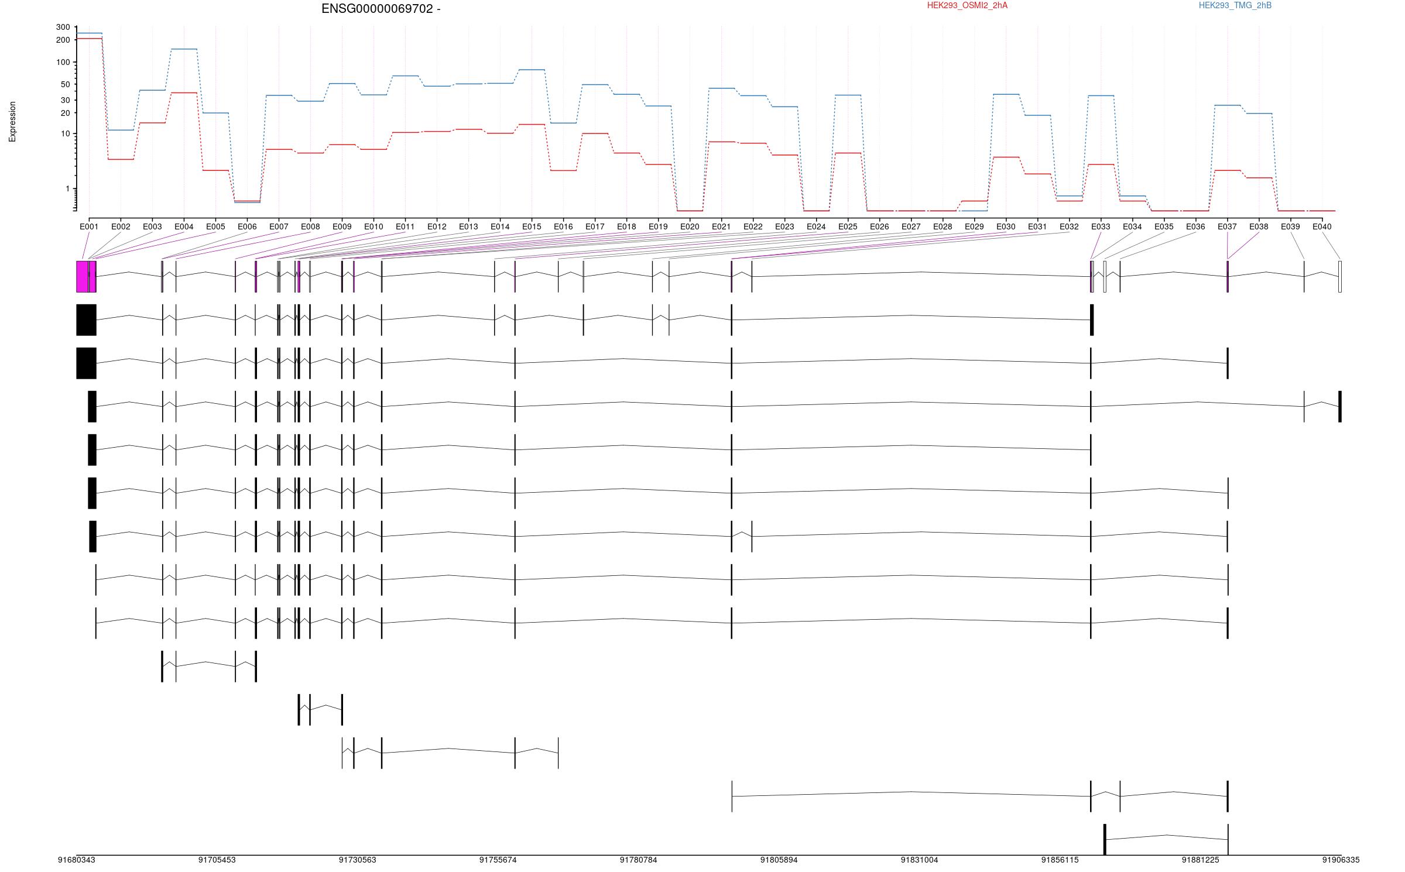The width and height of the screenshot is (1405, 872).
Task: Click exon label E027
Action: [911, 226]
